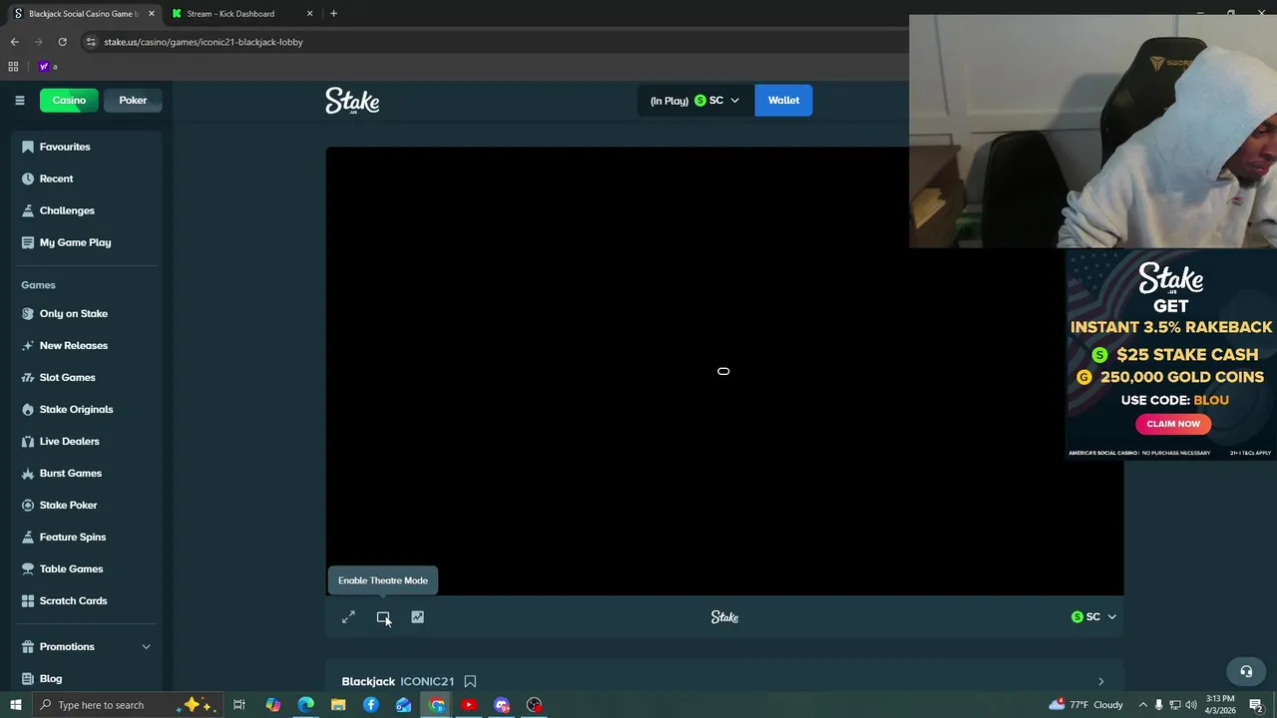This screenshot has height=718, width=1277.
Task: Open File Explorer from the taskbar
Action: click(x=338, y=705)
